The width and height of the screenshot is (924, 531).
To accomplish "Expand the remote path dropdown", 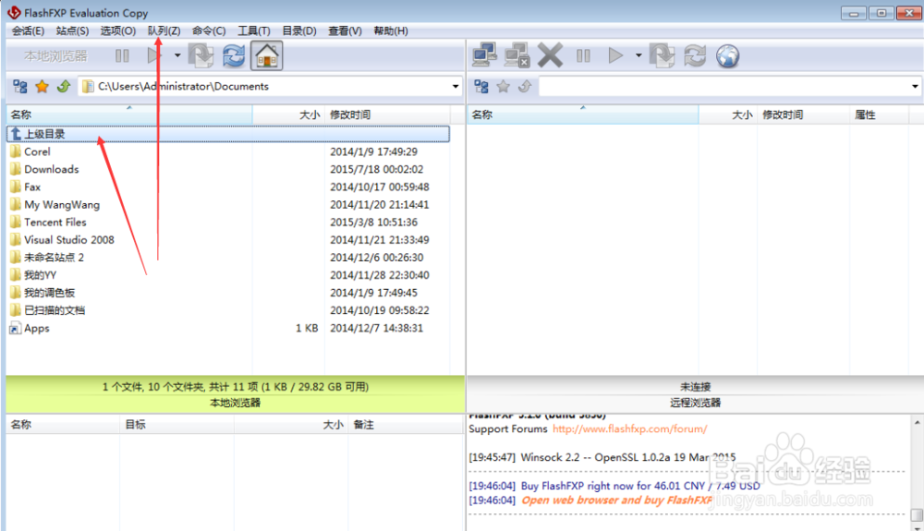I will pos(915,87).
